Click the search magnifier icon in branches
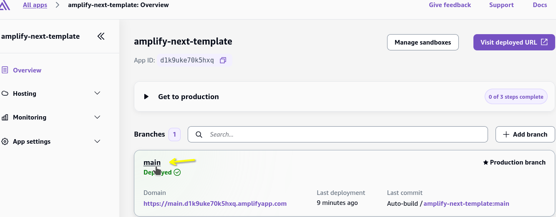556x217 pixels. click(199, 135)
